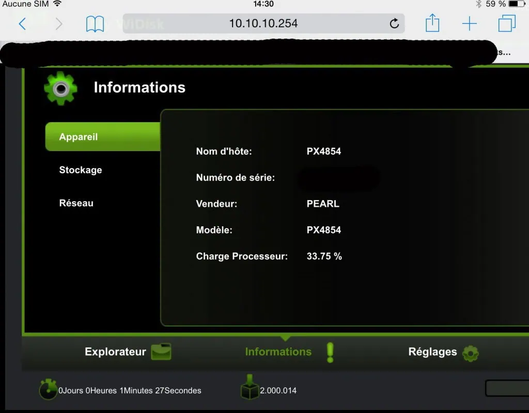This screenshot has width=529, height=413.
Task: Open the Safari bookmarks book icon
Action: [x=95, y=24]
